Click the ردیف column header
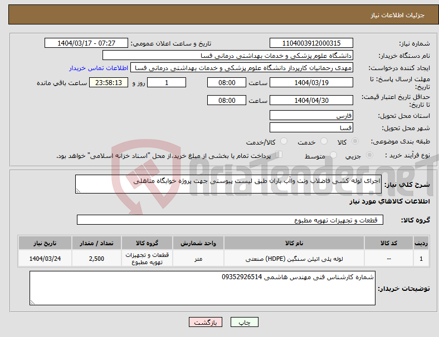 [421, 243]
